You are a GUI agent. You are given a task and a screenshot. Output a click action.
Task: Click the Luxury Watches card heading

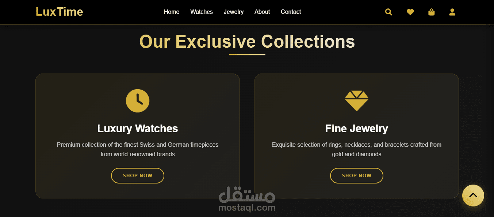pyautogui.click(x=138, y=129)
